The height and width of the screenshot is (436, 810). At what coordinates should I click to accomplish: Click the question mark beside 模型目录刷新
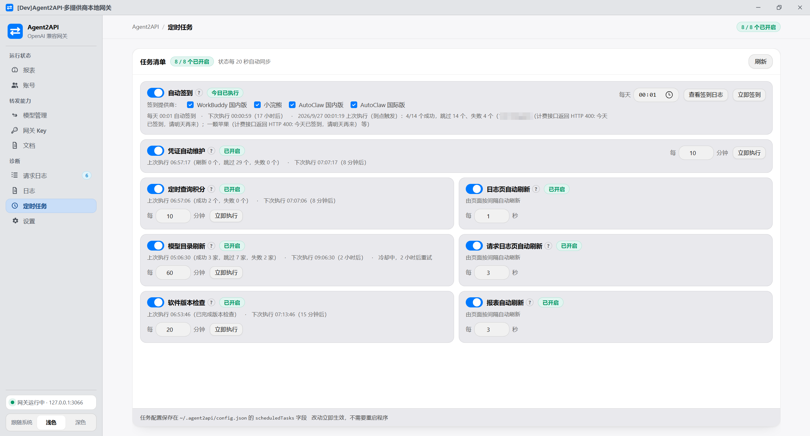click(211, 246)
